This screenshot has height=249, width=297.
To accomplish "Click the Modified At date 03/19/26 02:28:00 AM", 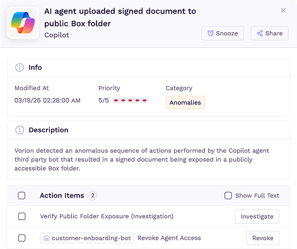I will point(47,101).
